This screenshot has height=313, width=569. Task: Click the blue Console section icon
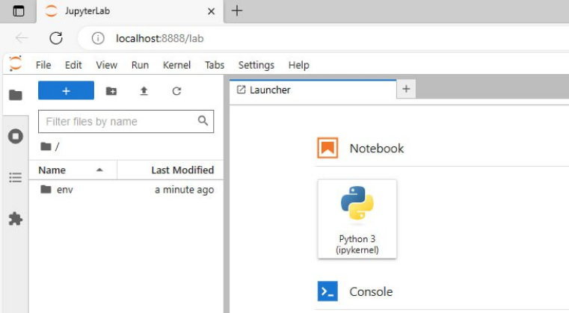[x=327, y=291]
